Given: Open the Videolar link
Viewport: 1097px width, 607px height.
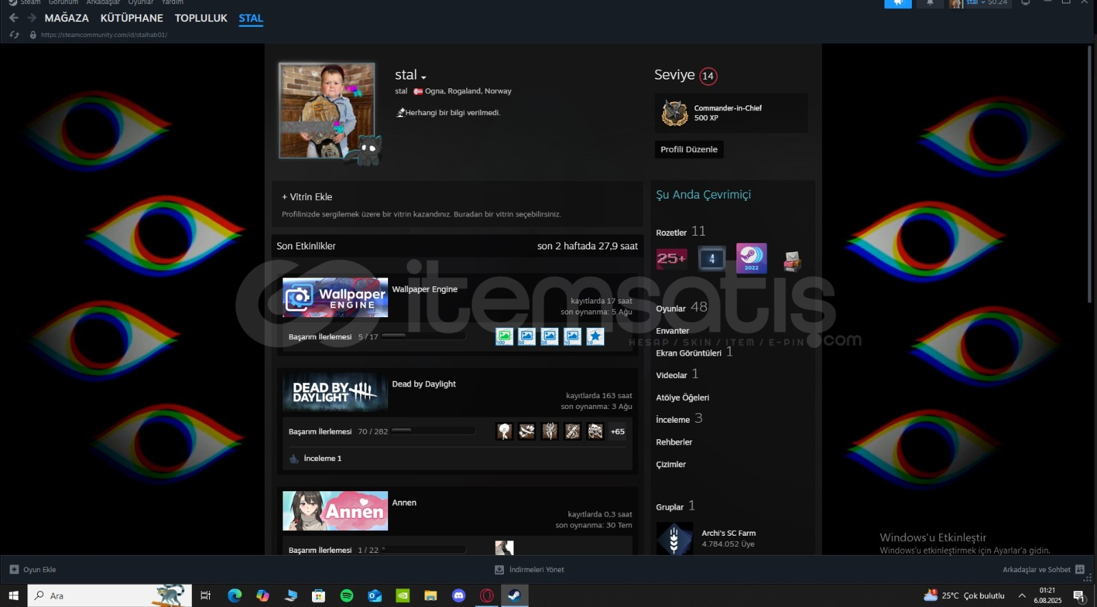Looking at the screenshot, I should [x=677, y=374].
